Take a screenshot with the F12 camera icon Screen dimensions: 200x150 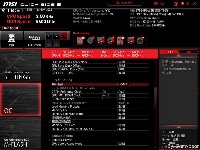155,4
